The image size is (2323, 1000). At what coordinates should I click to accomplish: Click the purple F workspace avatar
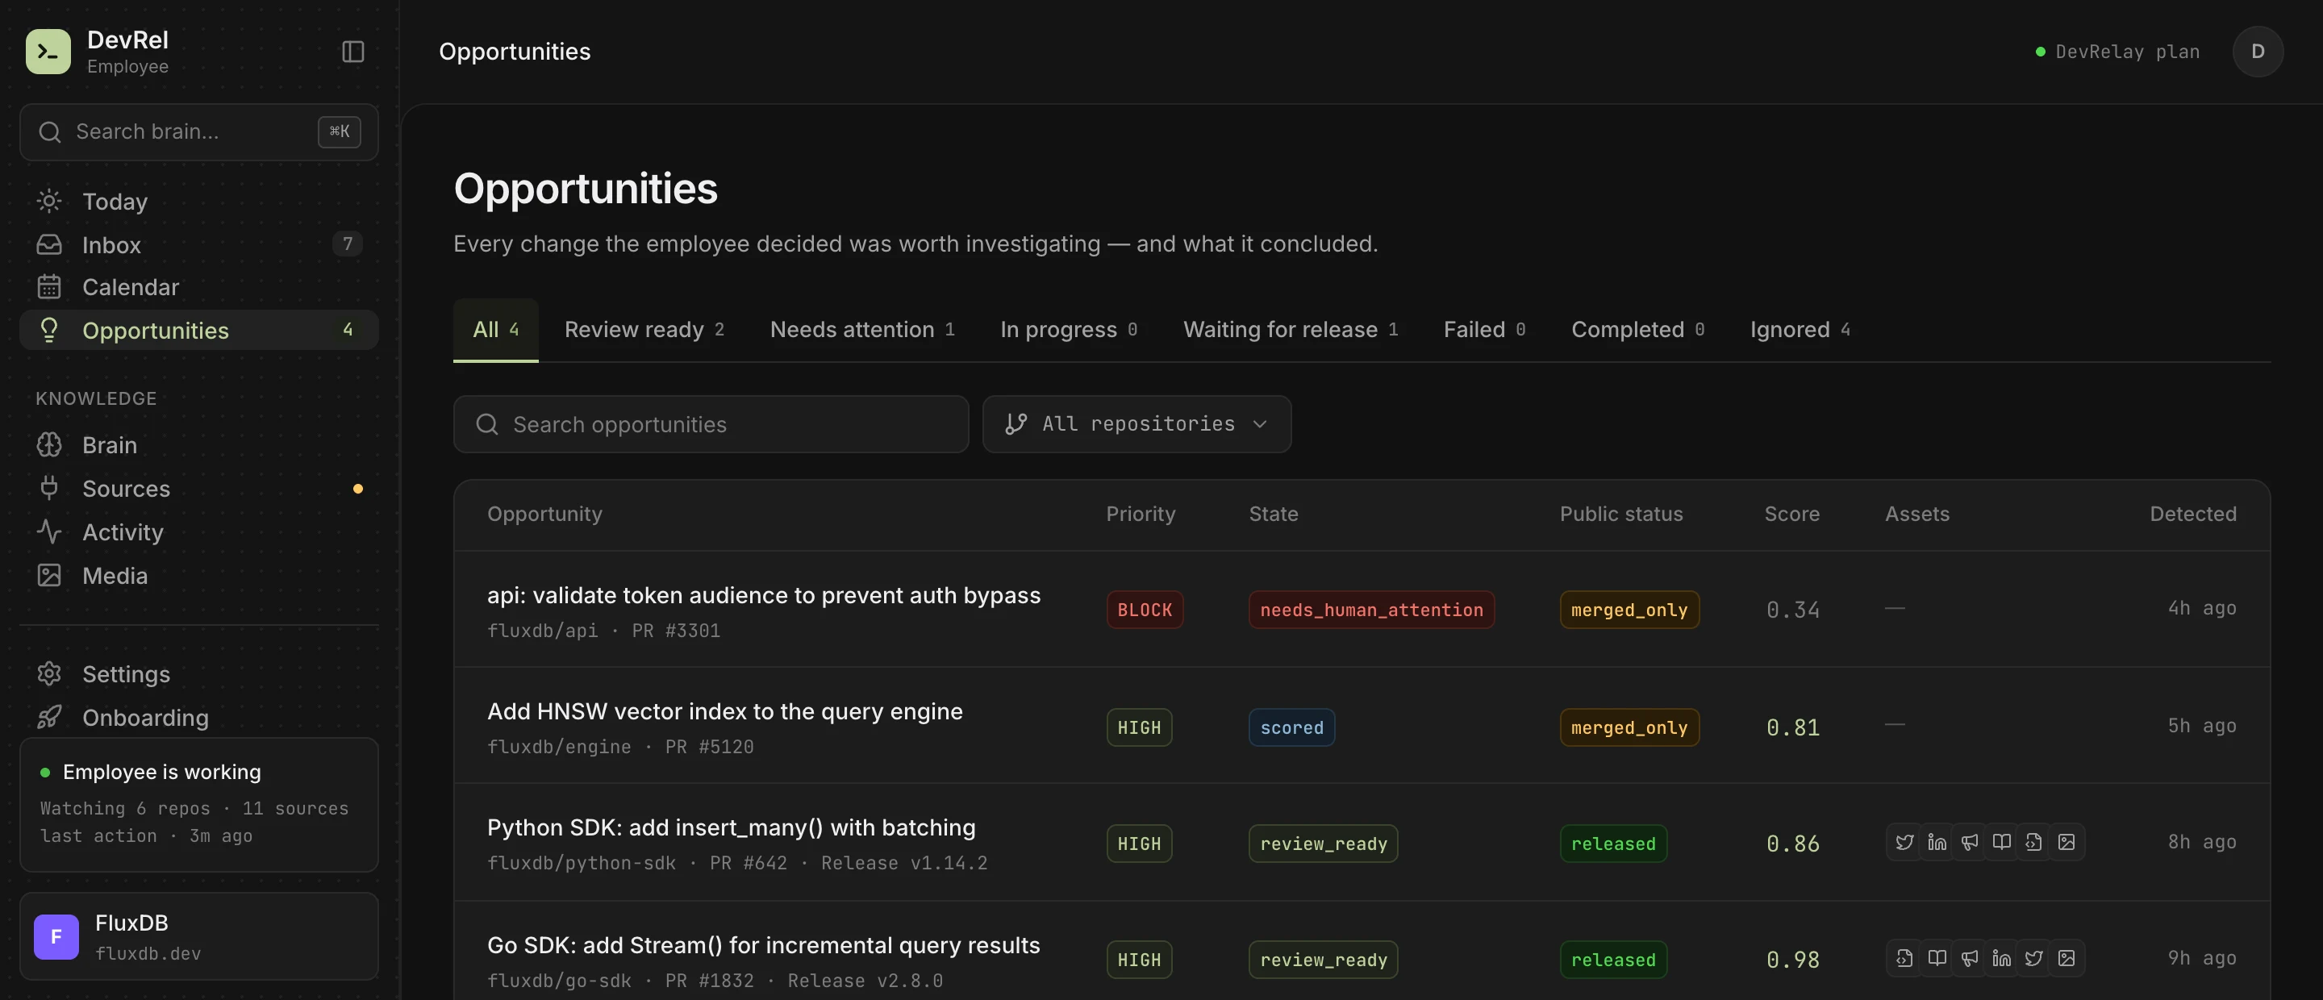tap(56, 936)
